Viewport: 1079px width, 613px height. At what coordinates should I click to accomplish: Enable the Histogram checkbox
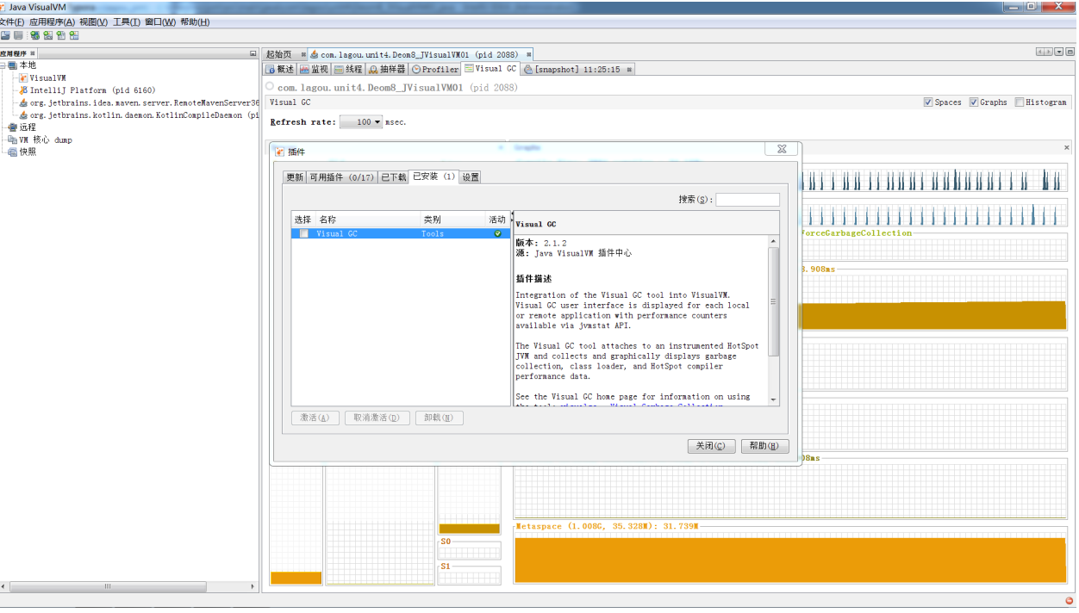1020,102
